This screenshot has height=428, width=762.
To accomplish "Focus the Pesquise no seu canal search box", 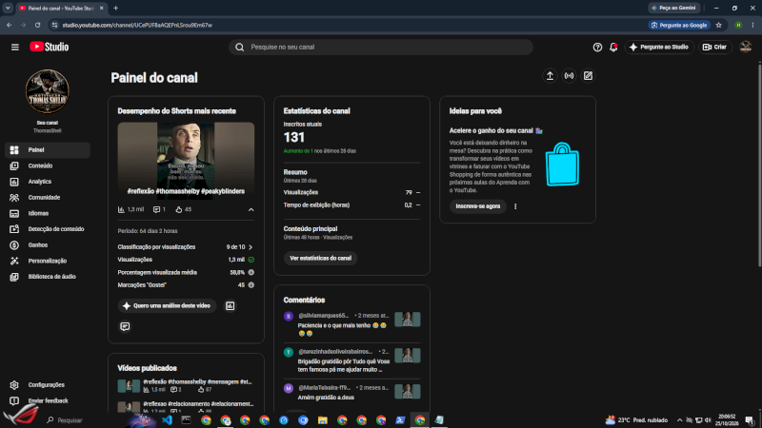I will (380, 47).
